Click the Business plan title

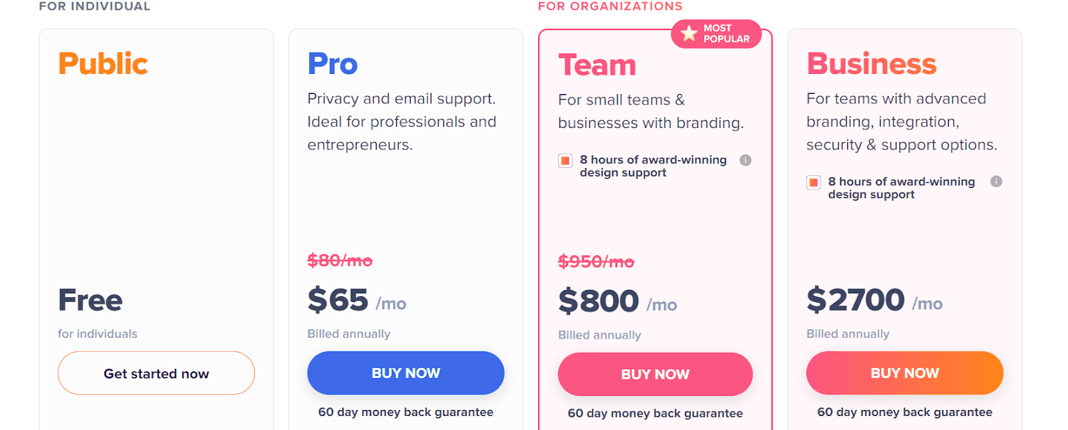pos(871,64)
